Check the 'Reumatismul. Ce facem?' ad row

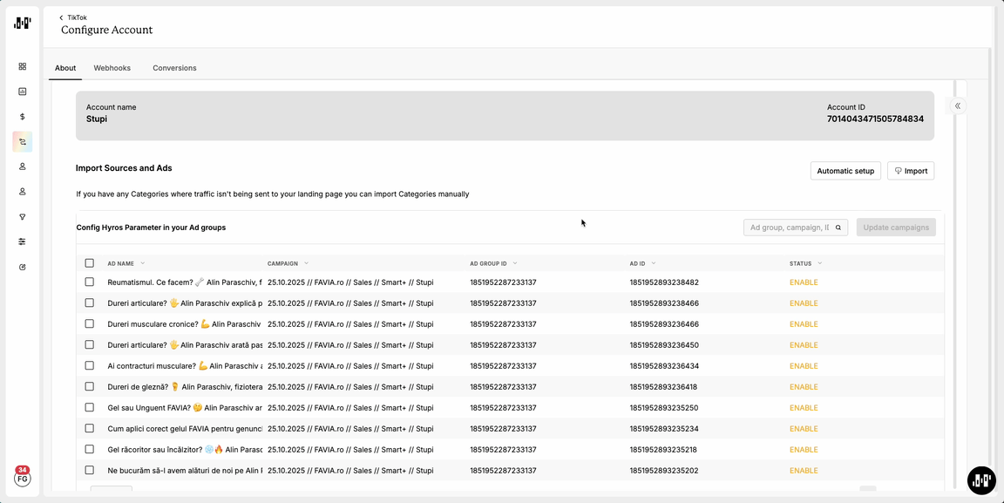90,282
